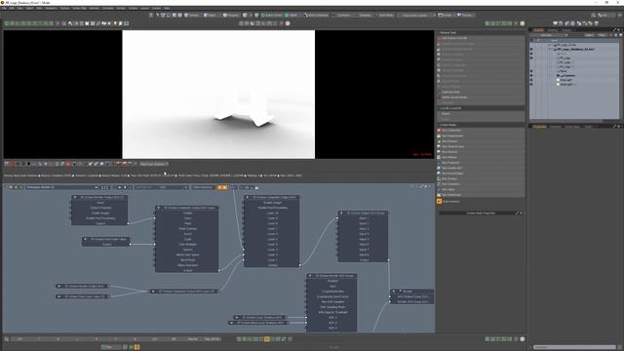Click the Render node title
The image size is (624, 351).
click(x=408, y=292)
